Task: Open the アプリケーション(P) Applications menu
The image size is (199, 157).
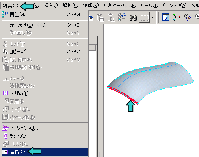Action: [x=119, y=6]
